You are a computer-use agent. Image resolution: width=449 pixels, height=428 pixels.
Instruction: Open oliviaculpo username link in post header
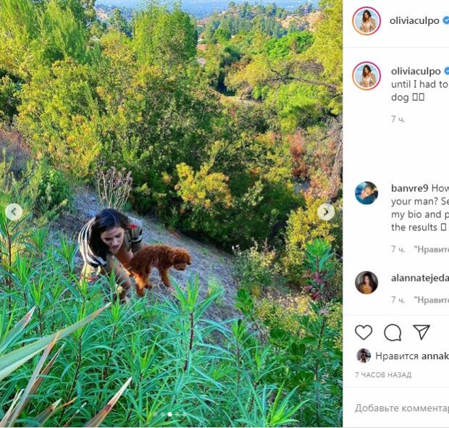[x=414, y=20]
